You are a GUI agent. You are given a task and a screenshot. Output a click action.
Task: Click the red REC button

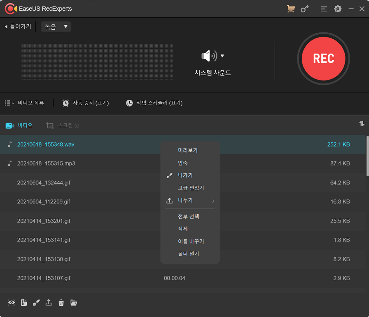click(x=324, y=59)
